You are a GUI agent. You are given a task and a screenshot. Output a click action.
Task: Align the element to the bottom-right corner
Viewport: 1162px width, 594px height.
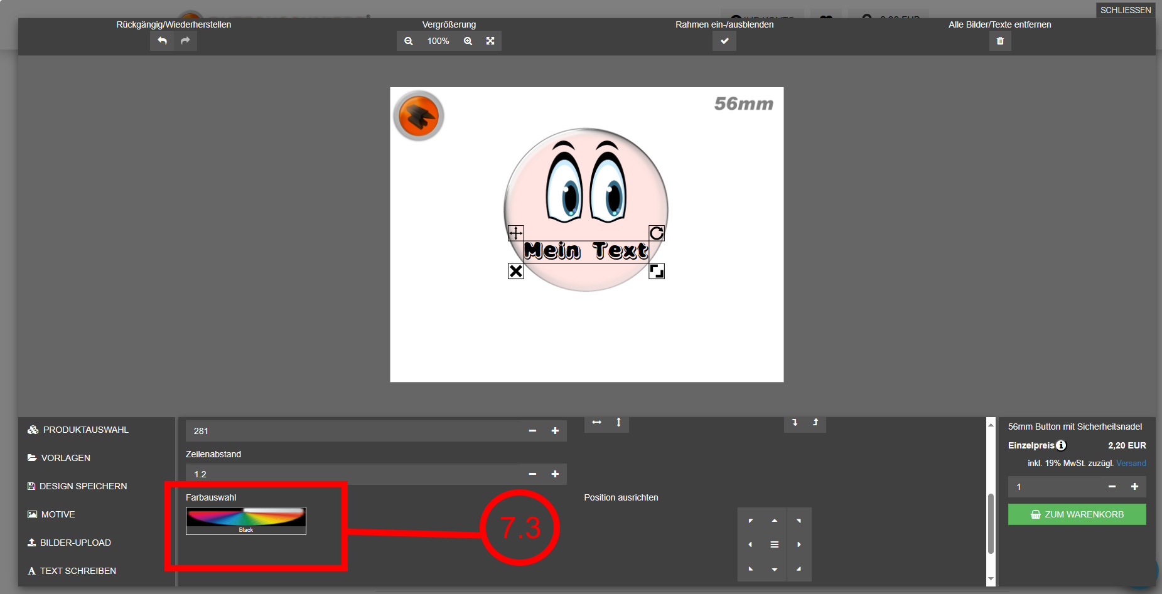point(799,569)
